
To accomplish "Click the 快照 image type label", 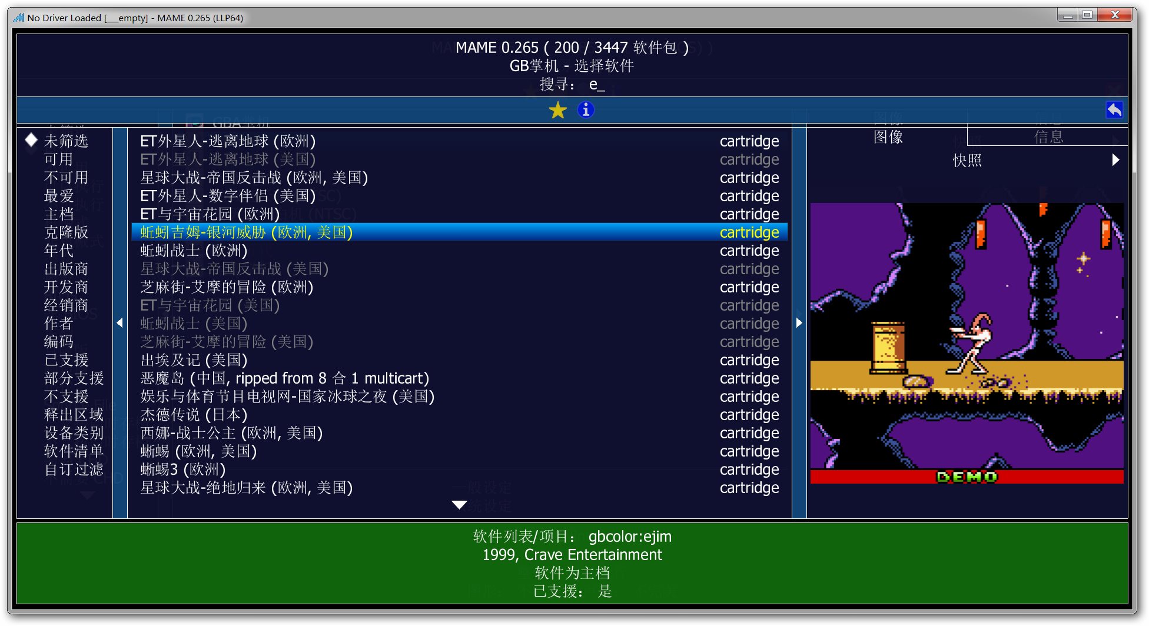I will click(x=967, y=160).
